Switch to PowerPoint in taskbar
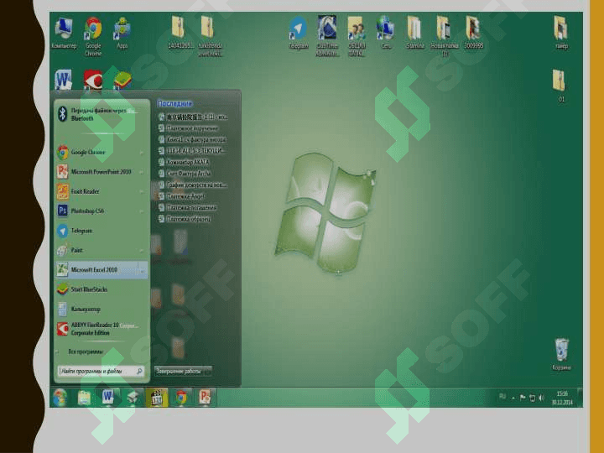The height and width of the screenshot is (453, 604). pos(205,398)
